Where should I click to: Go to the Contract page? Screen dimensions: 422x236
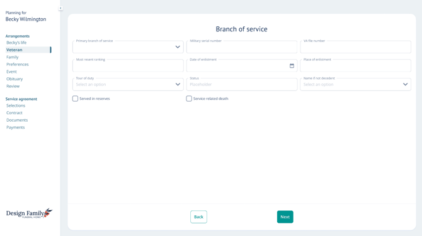pyautogui.click(x=14, y=113)
